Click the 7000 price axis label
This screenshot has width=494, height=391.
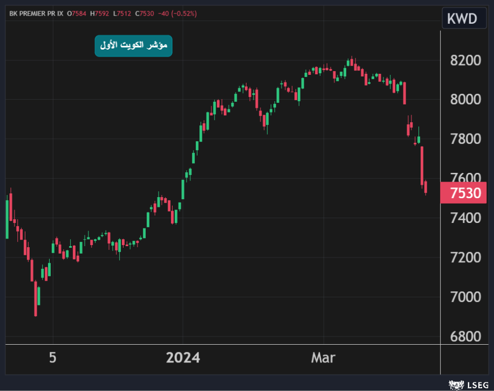point(465,297)
